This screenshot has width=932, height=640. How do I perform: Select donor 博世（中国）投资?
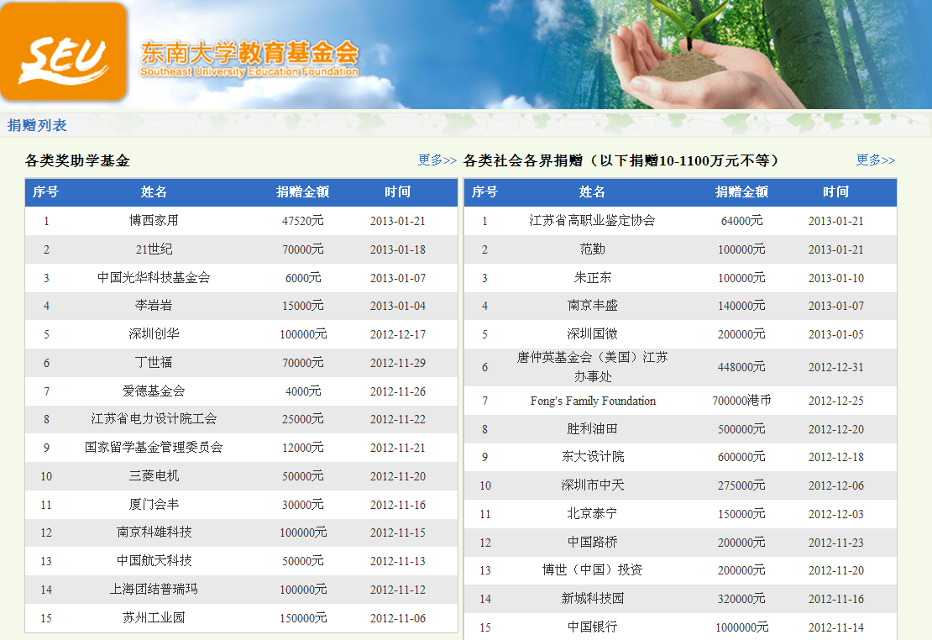coord(593,570)
